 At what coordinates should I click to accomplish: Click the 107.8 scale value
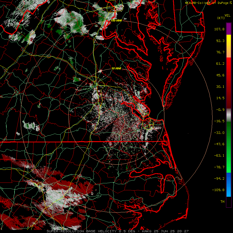tap(219, 29)
